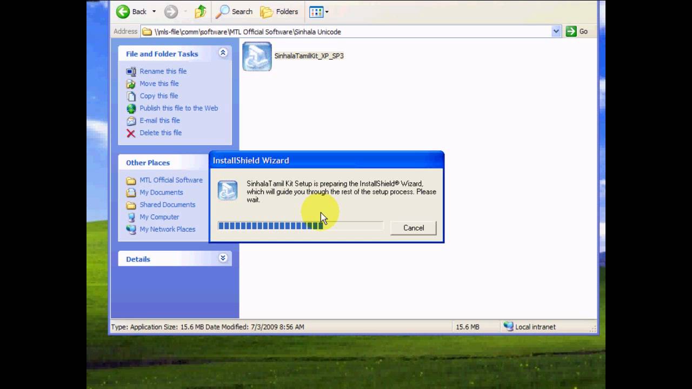The width and height of the screenshot is (692, 389).
Task: Select the SinhalaTamilKit_XP_SP3 installer icon
Action: tap(257, 56)
